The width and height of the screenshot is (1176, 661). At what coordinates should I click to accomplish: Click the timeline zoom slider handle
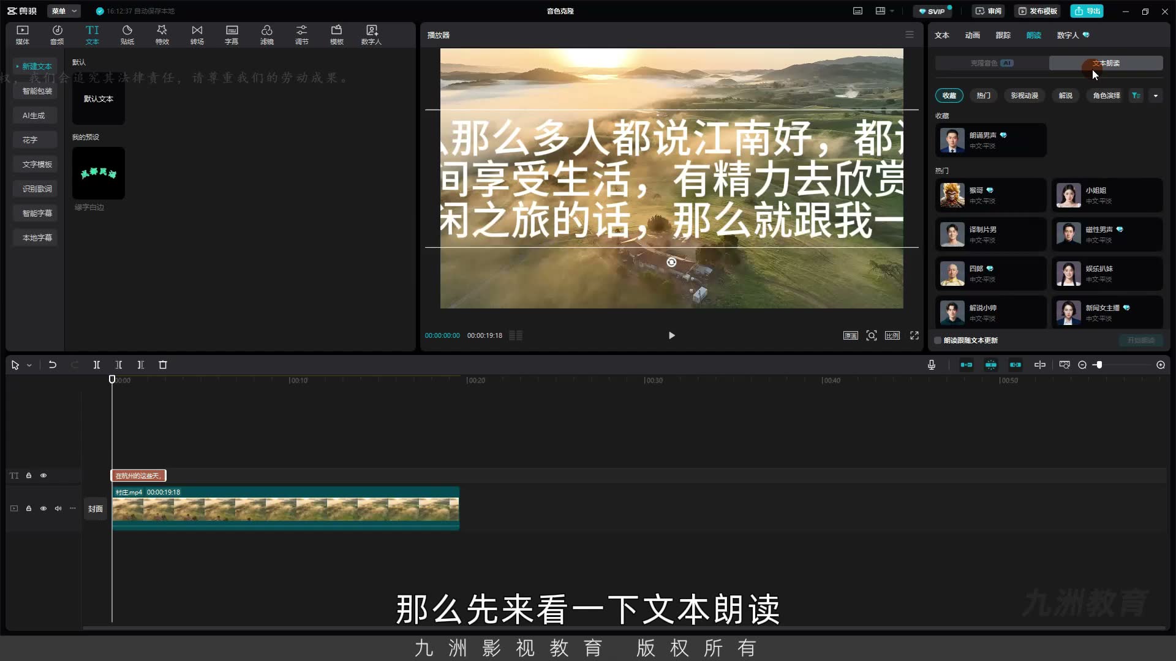[x=1099, y=365]
